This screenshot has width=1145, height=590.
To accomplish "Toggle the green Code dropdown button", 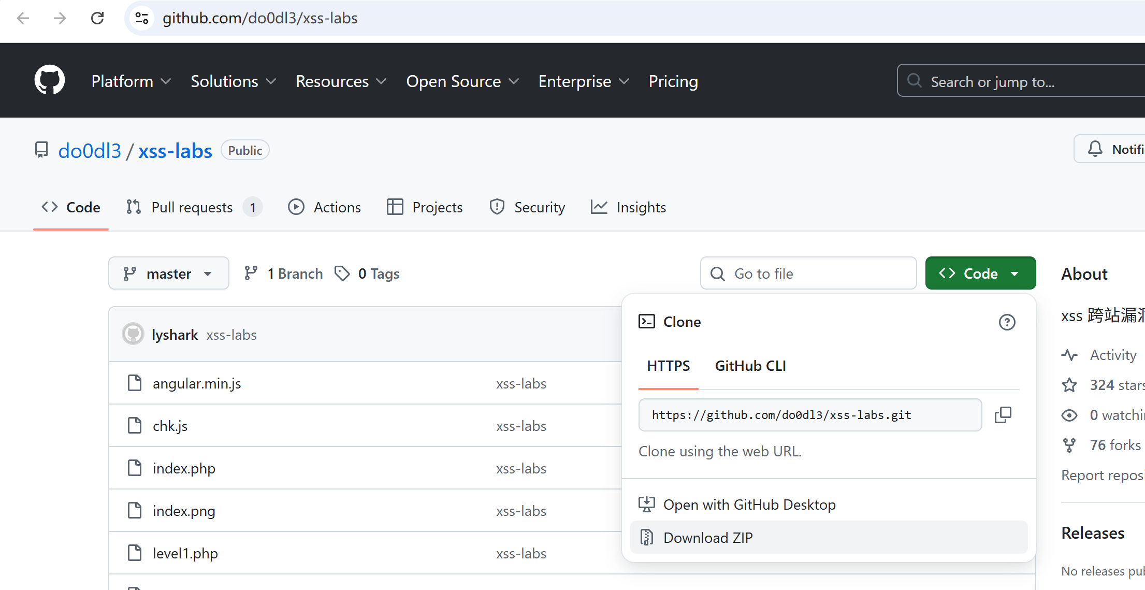I will coord(980,273).
